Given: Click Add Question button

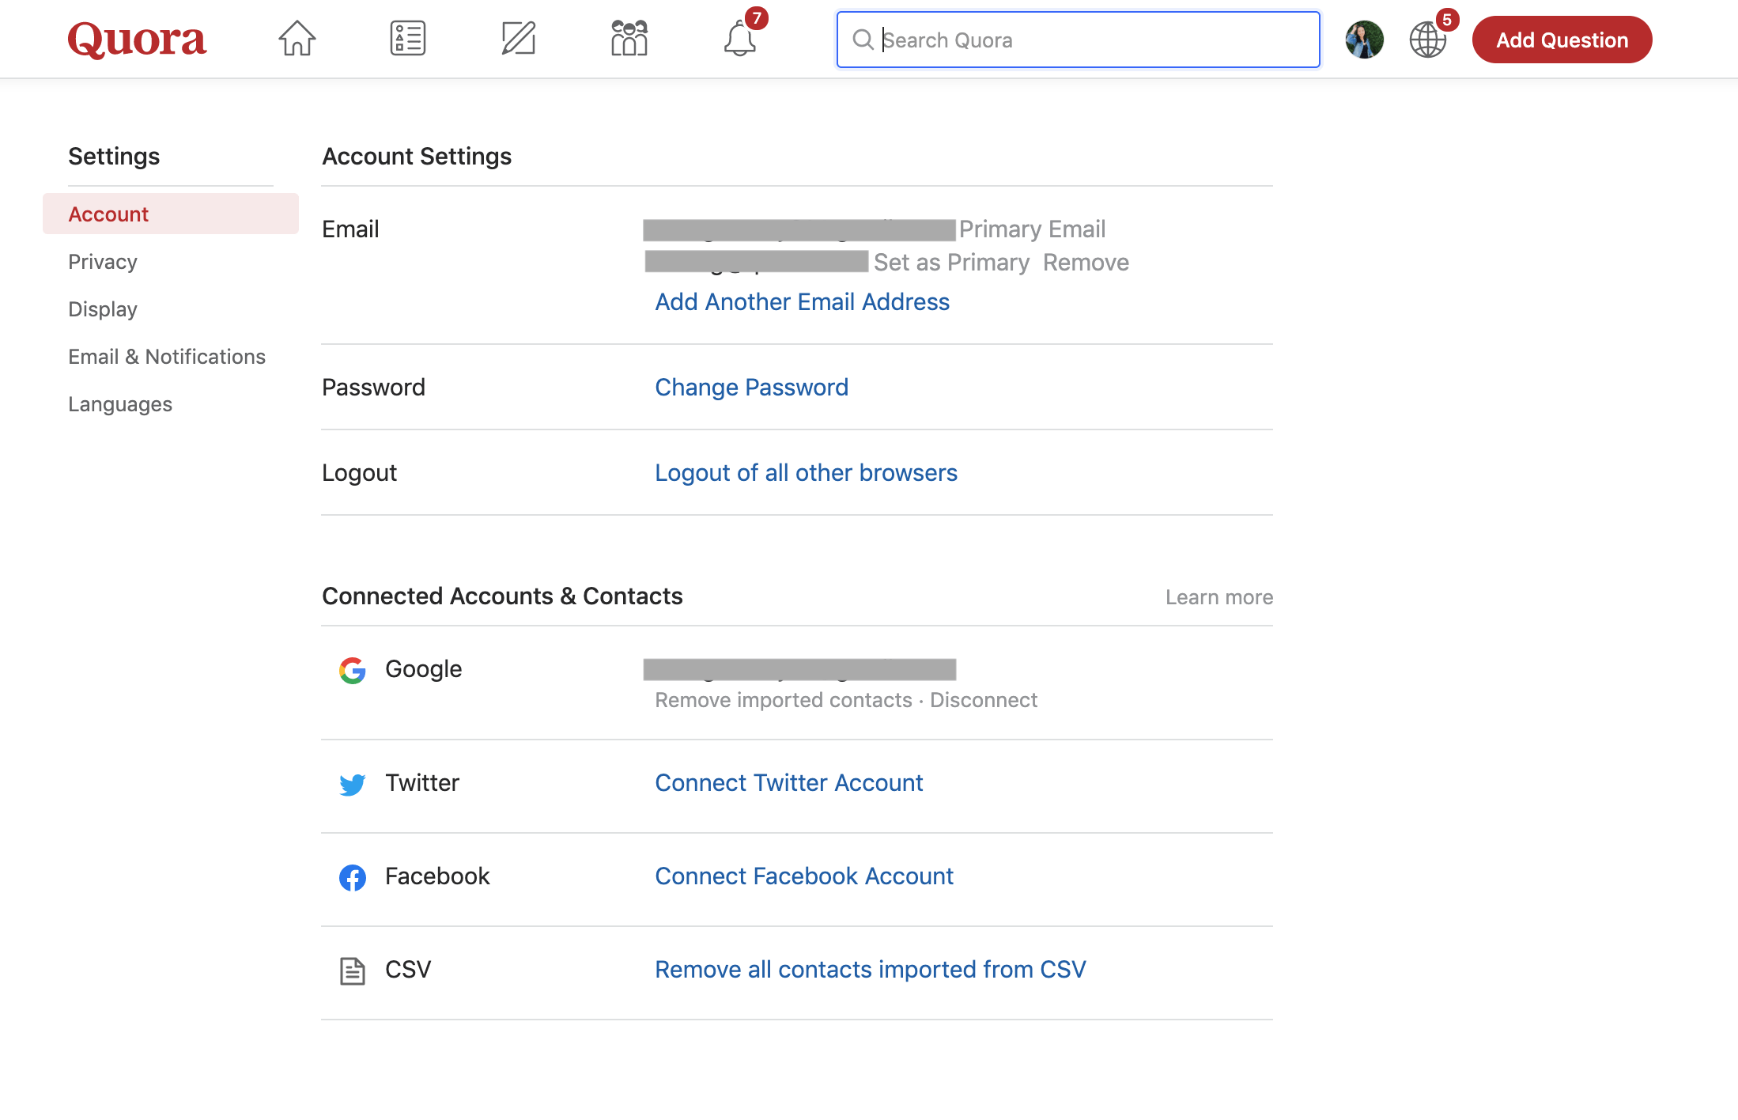Looking at the screenshot, I should (x=1561, y=40).
